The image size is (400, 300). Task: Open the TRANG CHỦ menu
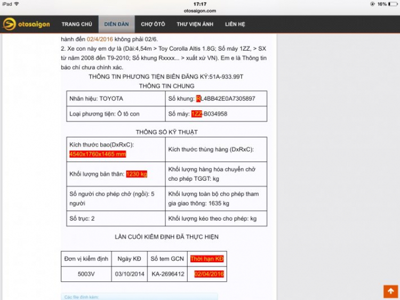click(x=77, y=24)
